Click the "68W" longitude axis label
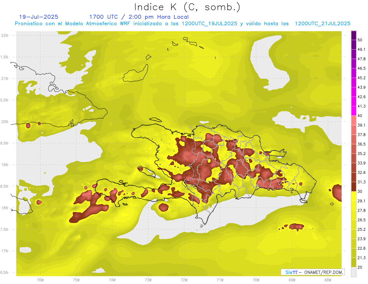The image size is (368, 284). click(328, 280)
